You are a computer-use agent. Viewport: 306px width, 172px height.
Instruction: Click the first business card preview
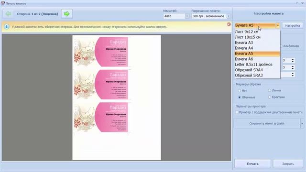point(101,52)
